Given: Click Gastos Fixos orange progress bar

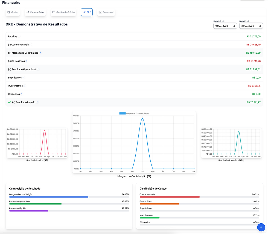Looking at the screenshot, I should pyautogui.click(x=159, y=204).
